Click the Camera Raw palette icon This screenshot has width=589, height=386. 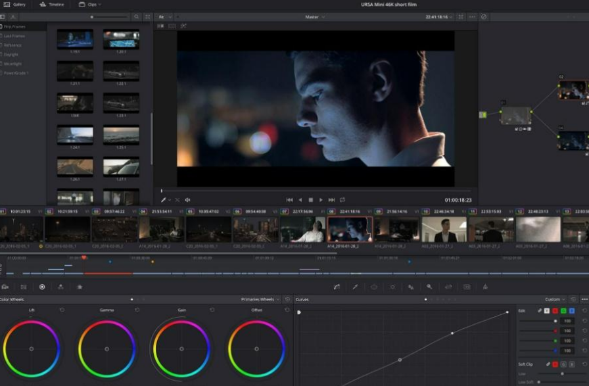coord(5,287)
